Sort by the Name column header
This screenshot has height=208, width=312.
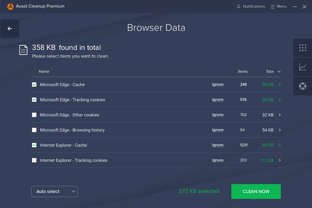click(44, 72)
